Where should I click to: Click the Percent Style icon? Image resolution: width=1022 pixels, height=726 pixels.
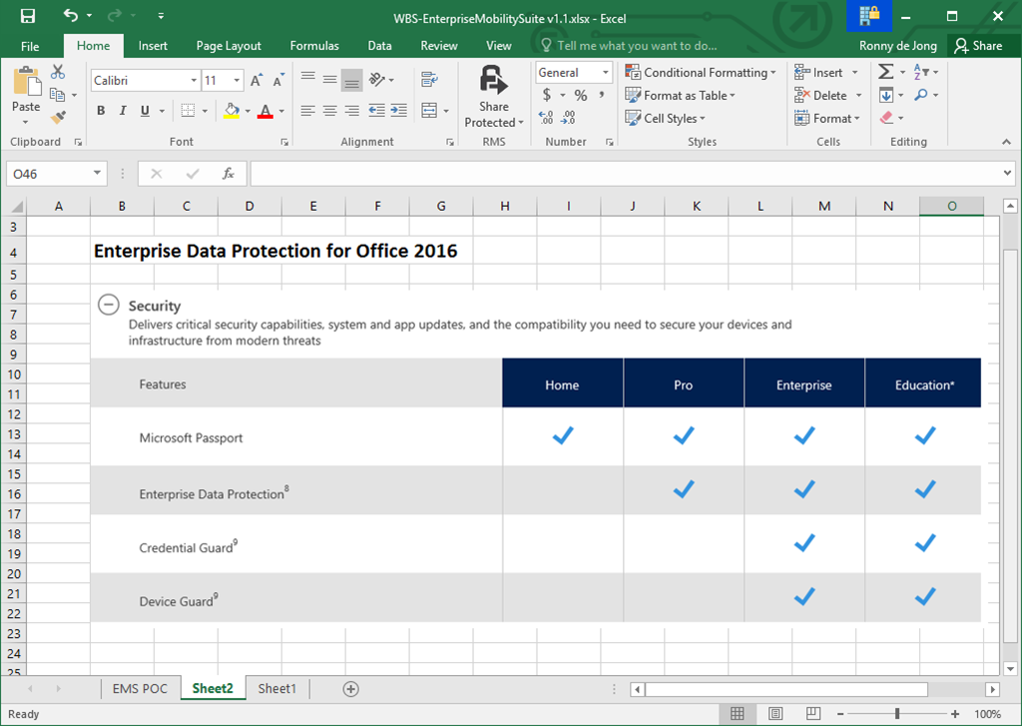pyautogui.click(x=580, y=96)
